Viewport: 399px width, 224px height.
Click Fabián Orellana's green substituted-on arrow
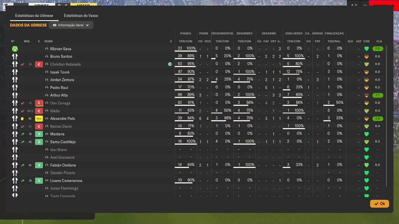pos(39,165)
